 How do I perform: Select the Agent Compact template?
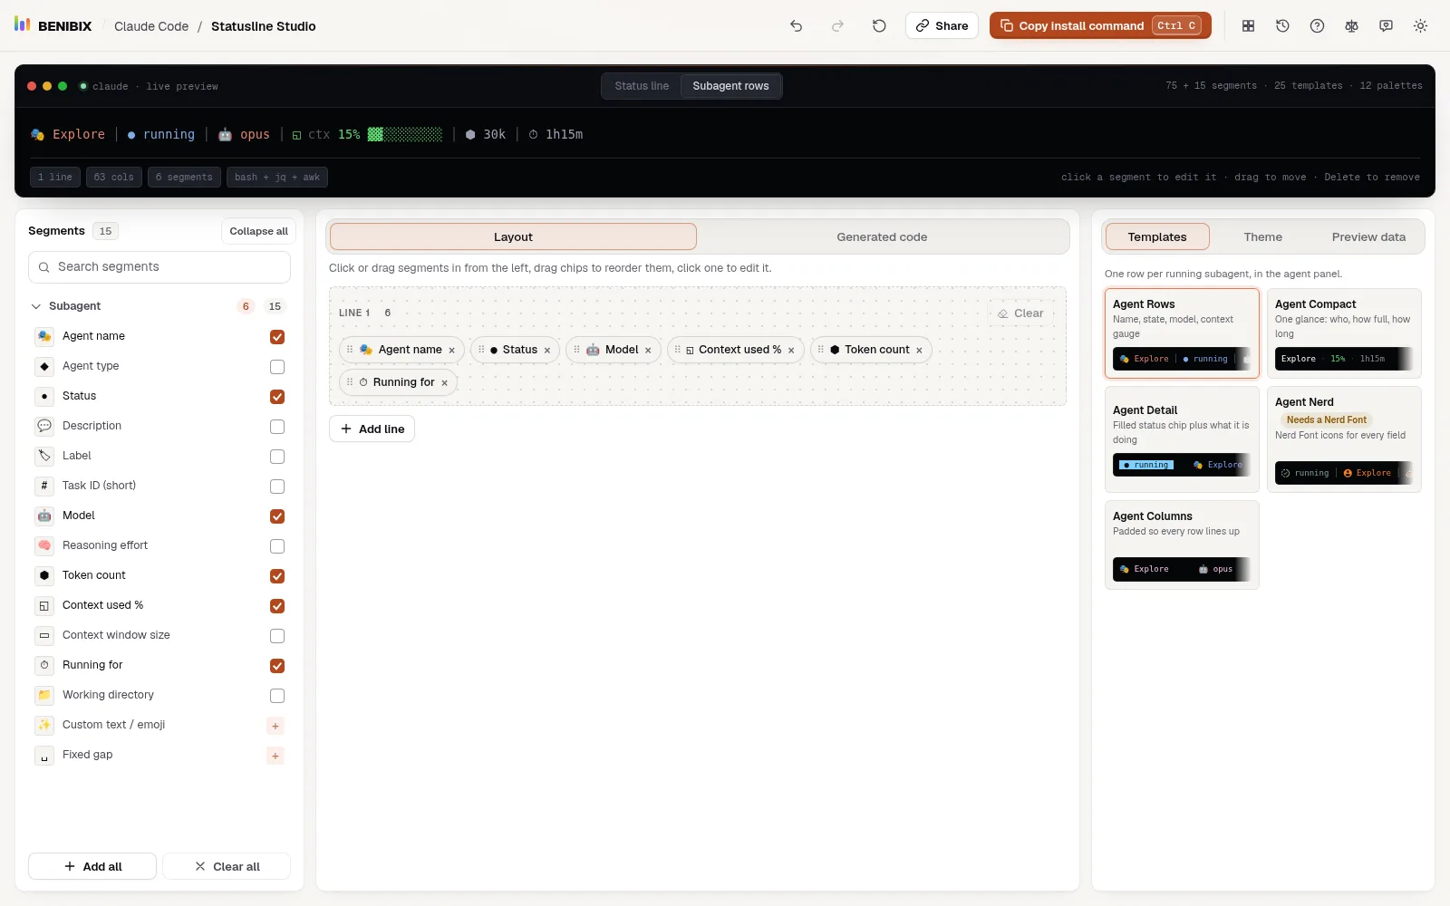[1344, 333]
